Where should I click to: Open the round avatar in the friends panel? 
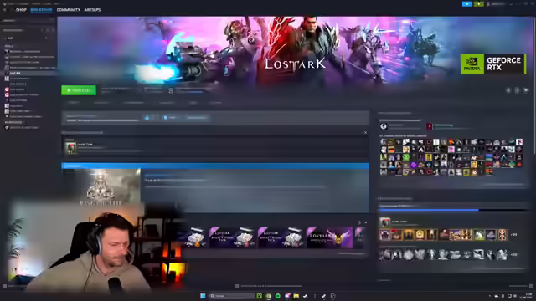[384, 126]
